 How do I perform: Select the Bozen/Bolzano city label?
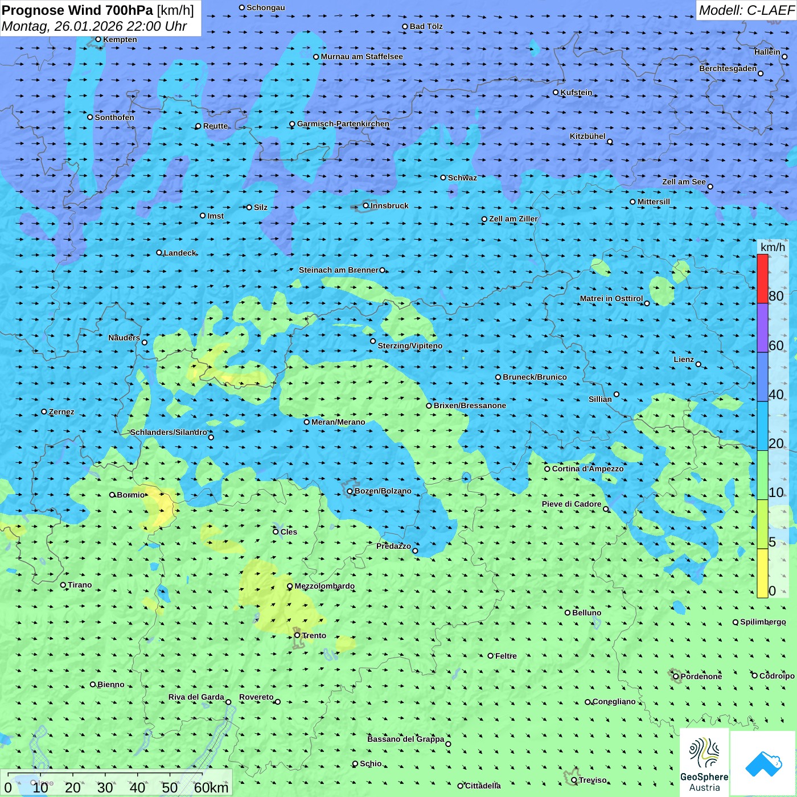383,491
